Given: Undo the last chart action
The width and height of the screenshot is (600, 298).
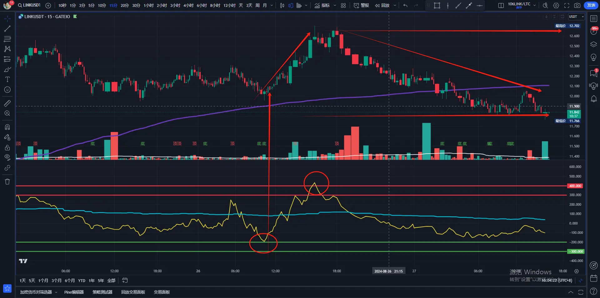Looking at the screenshot, I should pos(405,5).
